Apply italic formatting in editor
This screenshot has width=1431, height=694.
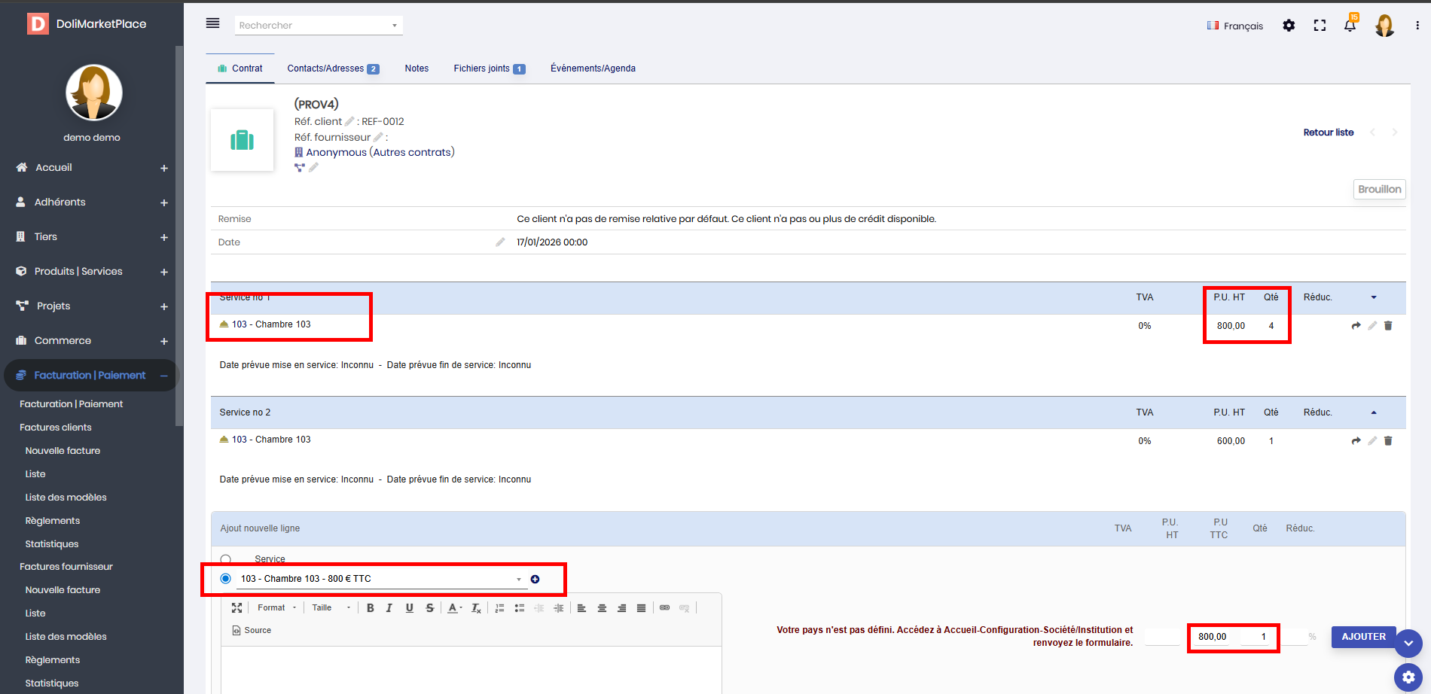coord(389,608)
